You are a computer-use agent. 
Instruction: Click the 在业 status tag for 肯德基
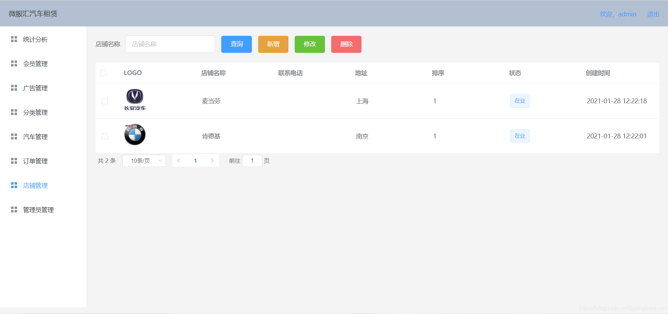point(520,136)
